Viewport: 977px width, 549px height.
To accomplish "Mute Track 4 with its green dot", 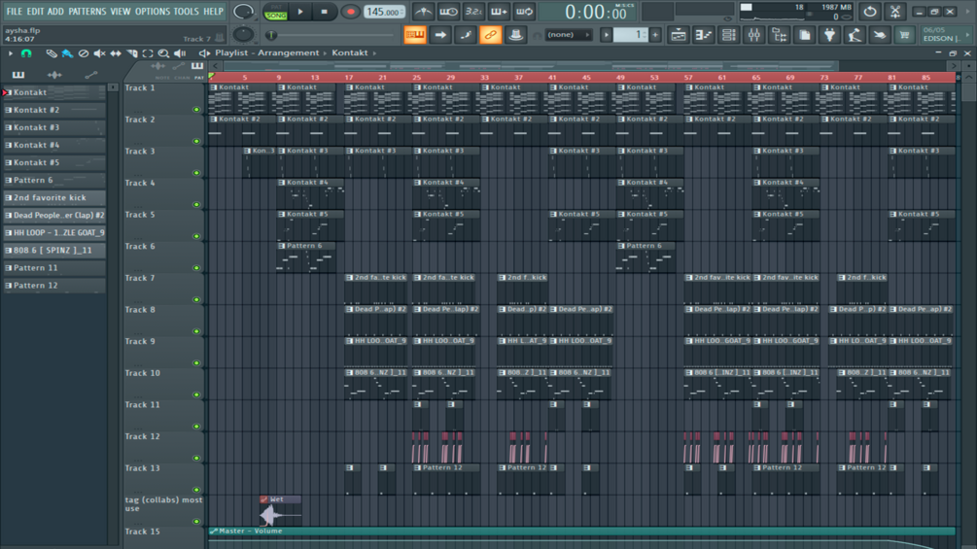I will pos(196,205).
